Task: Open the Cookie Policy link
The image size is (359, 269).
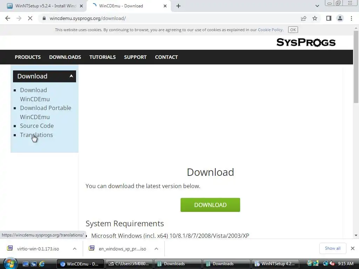Action: 270,30
